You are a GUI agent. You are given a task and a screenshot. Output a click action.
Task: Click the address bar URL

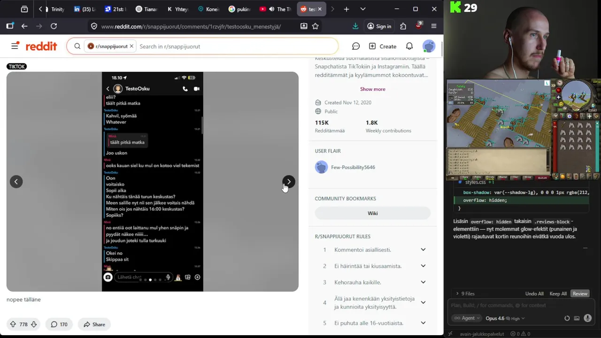pyautogui.click(x=191, y=27)
